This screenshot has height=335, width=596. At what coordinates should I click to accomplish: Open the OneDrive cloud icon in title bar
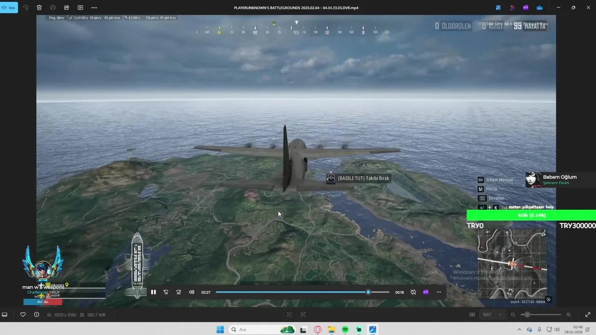(540, 7)
